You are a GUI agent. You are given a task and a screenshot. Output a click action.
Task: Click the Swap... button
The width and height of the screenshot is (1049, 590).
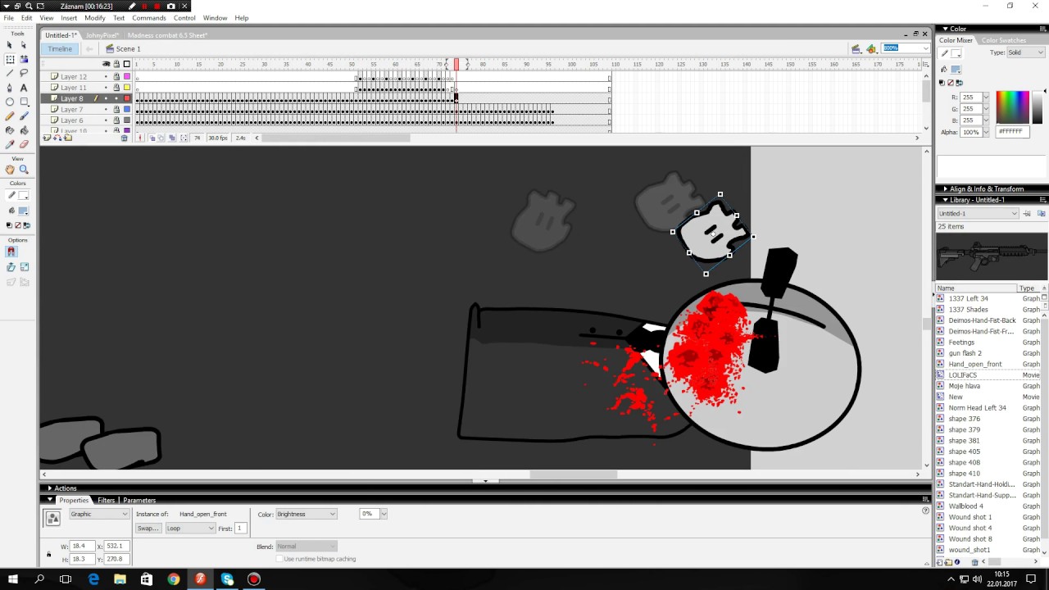click(x=148, y=529)
